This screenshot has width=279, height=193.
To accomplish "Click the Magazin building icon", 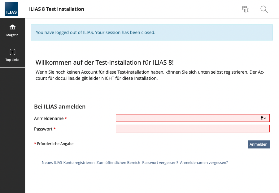I will point(12,27).
